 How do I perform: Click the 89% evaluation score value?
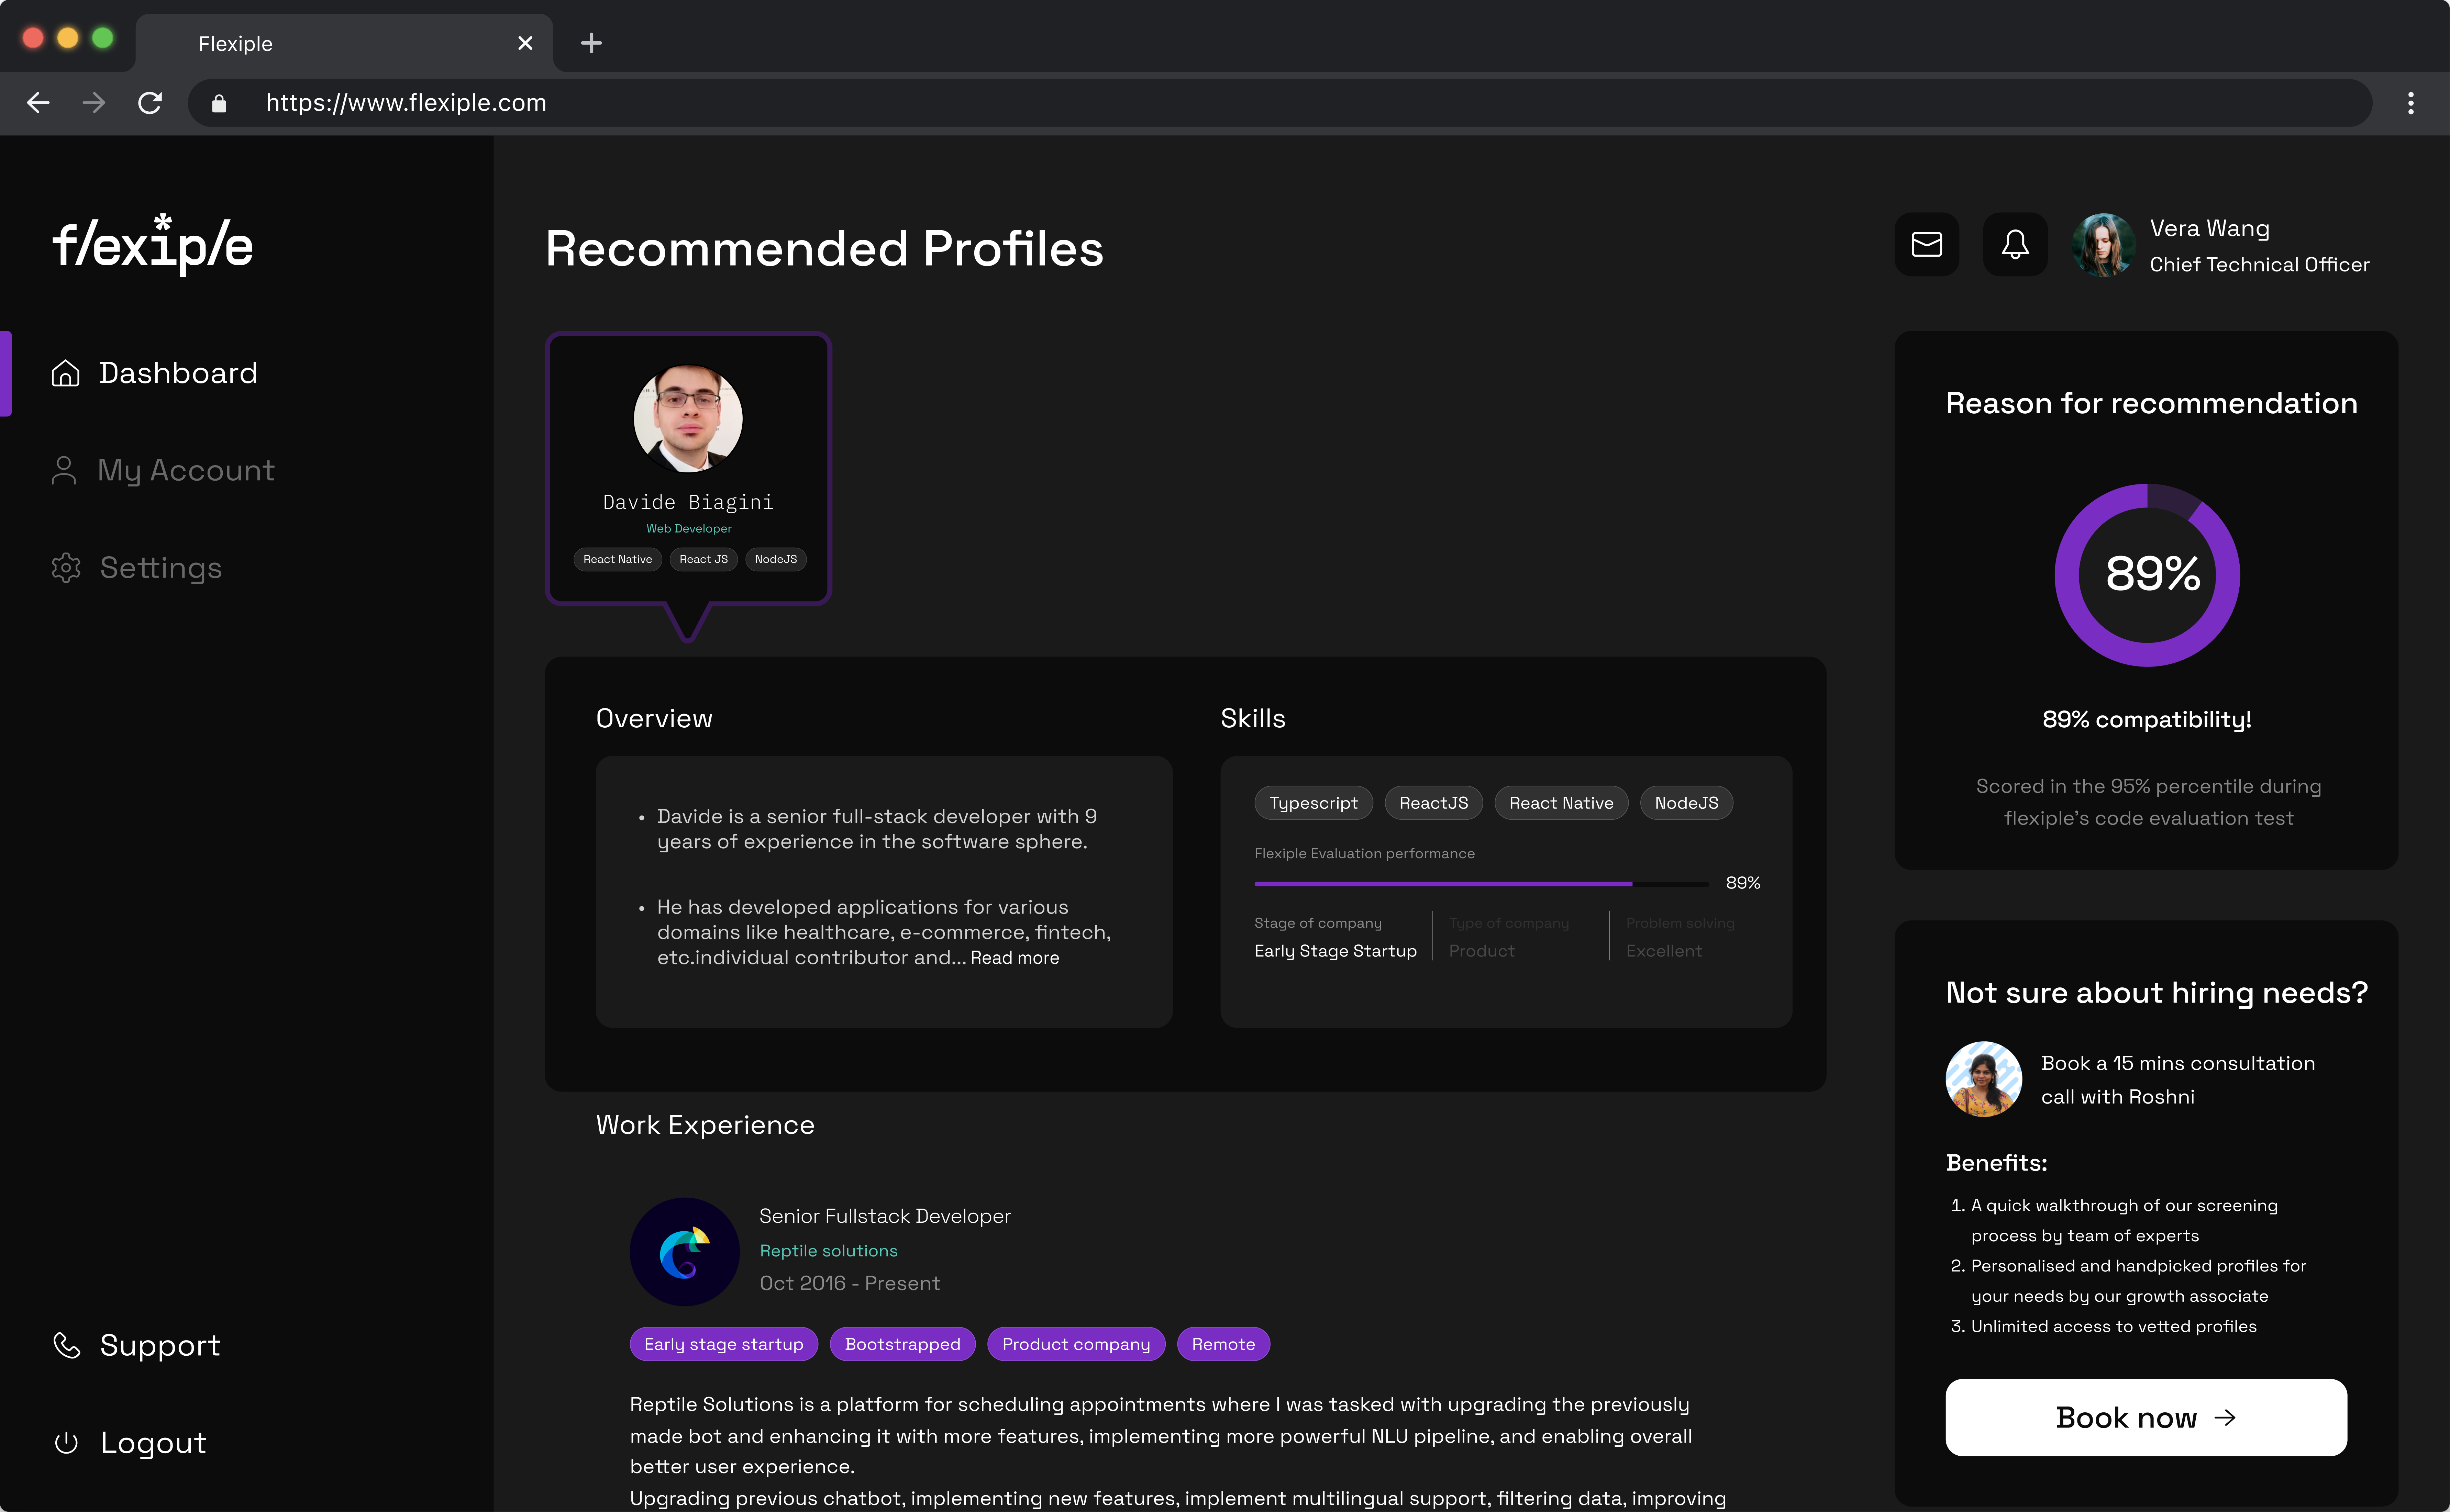[1743, 883]
